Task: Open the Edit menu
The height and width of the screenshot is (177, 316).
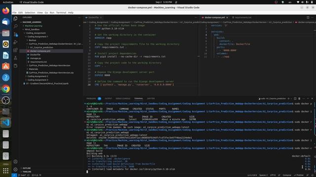Action: (21, 12)
